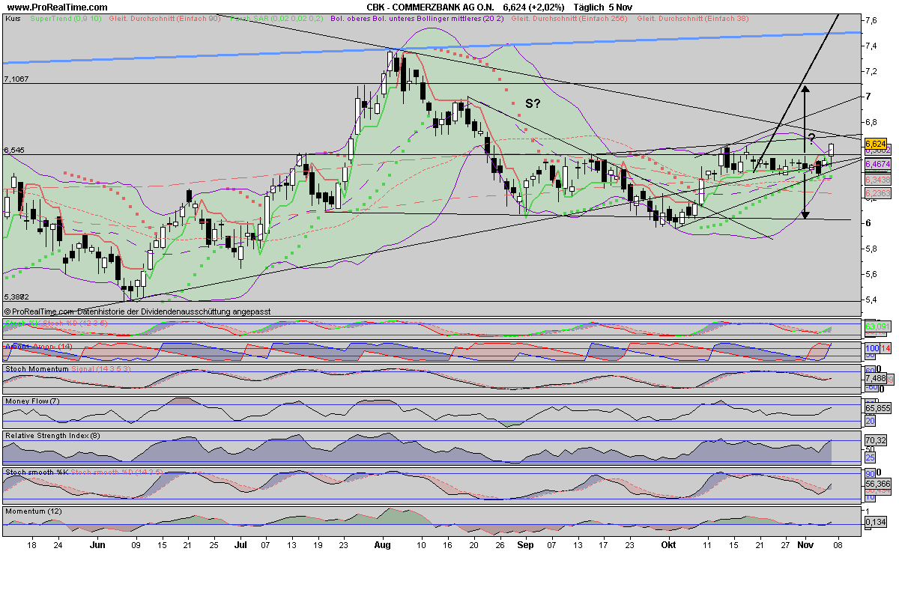Click the 70,32 RSI value tag
The image size is (899, 599).
[876, 440]
